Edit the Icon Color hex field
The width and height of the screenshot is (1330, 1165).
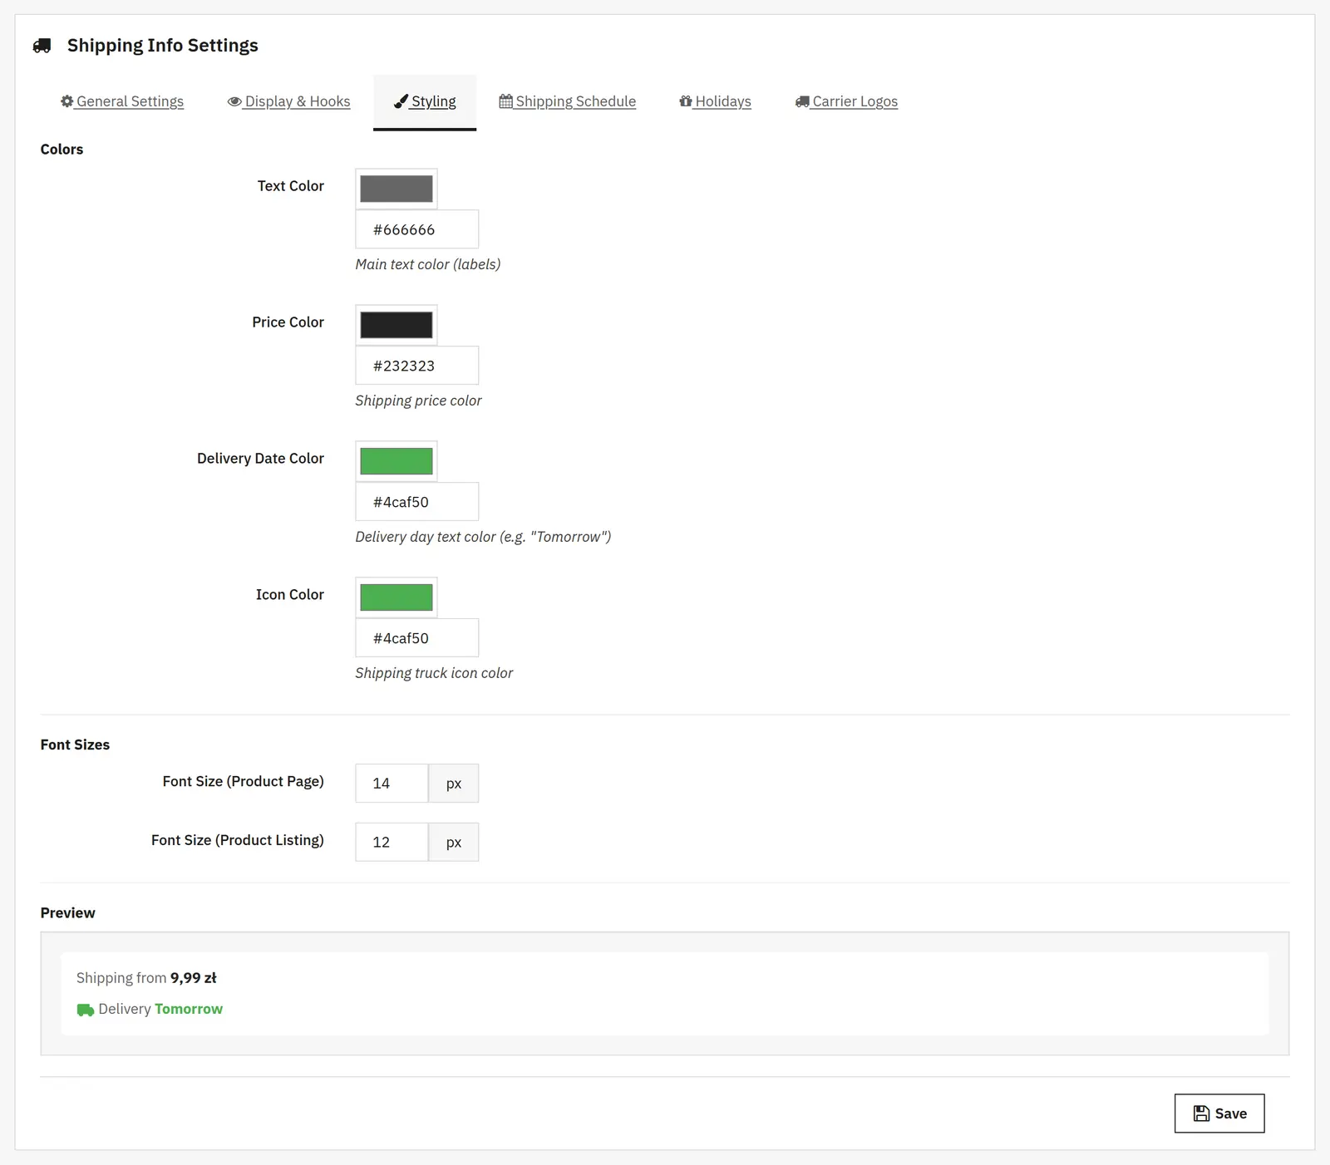417,638
